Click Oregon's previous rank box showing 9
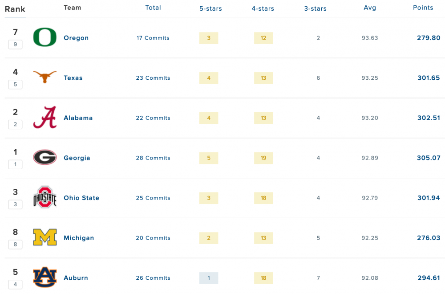 (15, 45)
